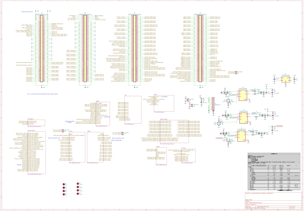Open the PCIE3.0-MKEY hierarchical sheet

[174, 132]
